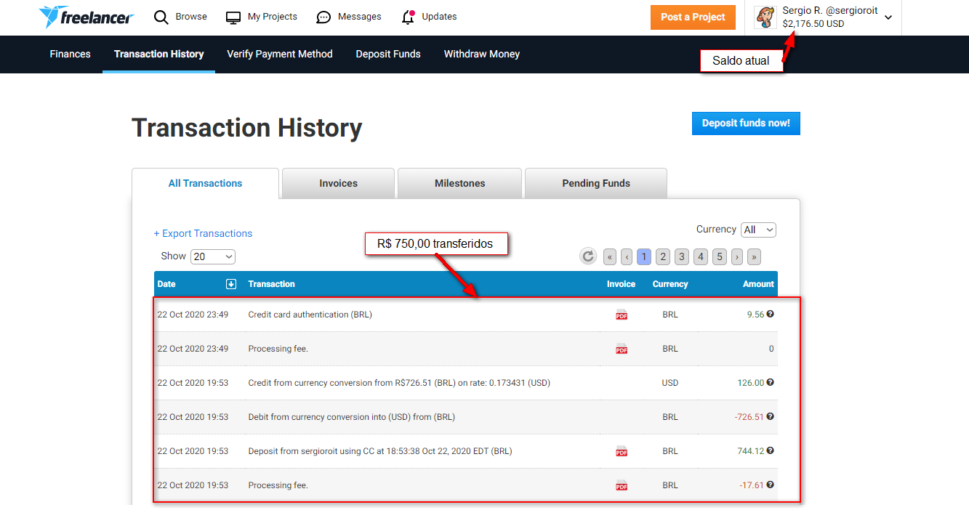
Task: Open PDF invoice for Credit card authentication
Action: pos(622,315)
